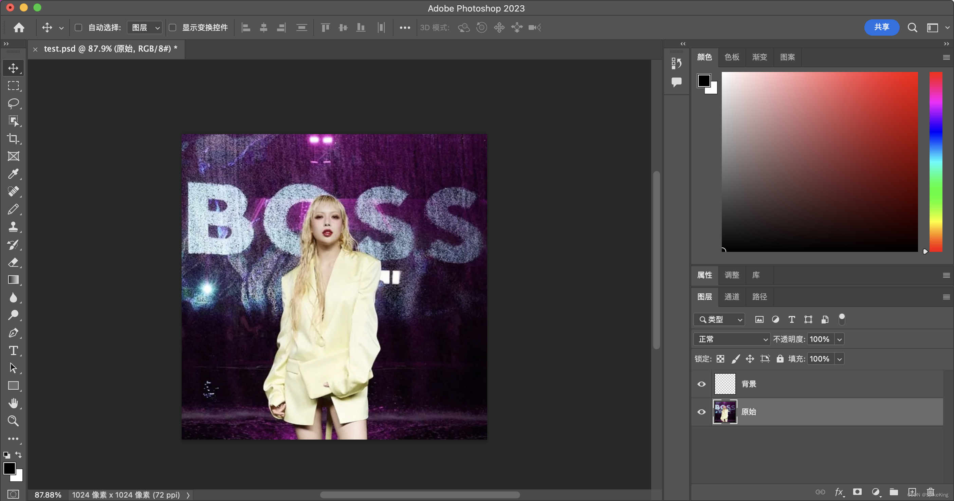Switch to the 通道 tab
The width and height of the screenshot is (954, 501).
[731, 297]
